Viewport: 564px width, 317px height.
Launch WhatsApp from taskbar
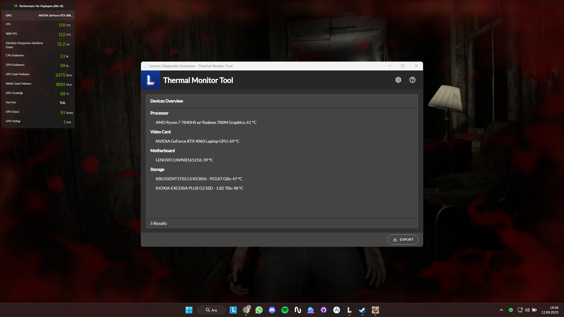tap(259, 310)
